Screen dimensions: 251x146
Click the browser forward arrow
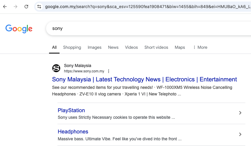[16, 7]
